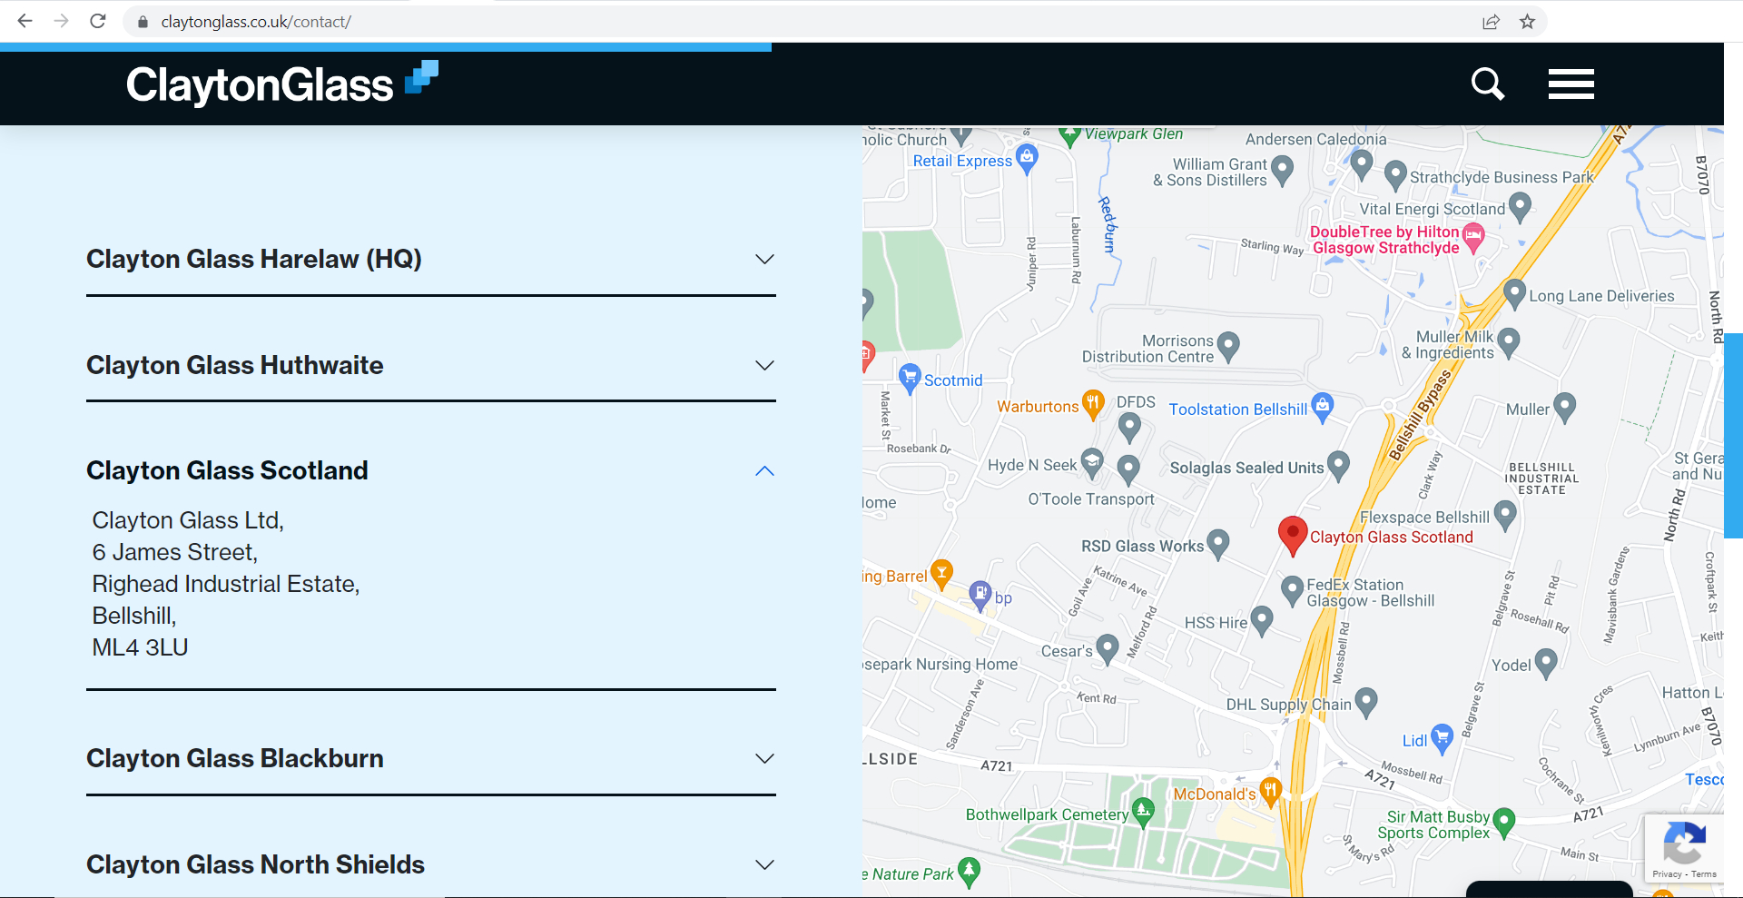1743x898 pixels.
Task: Click the bp fuel station marker
Action: point(980,595)
